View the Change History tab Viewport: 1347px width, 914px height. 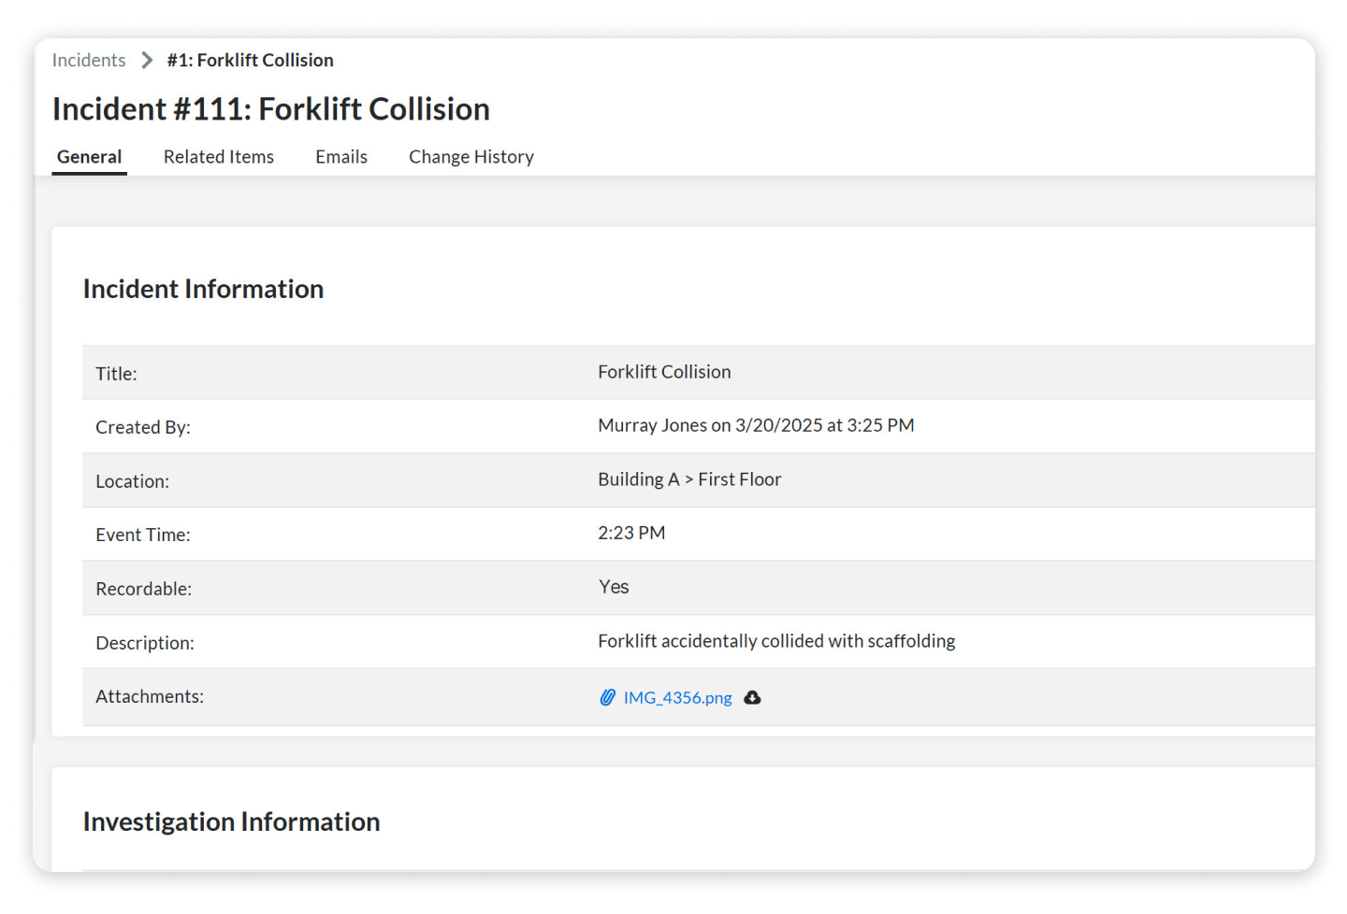tap(471, 156)
